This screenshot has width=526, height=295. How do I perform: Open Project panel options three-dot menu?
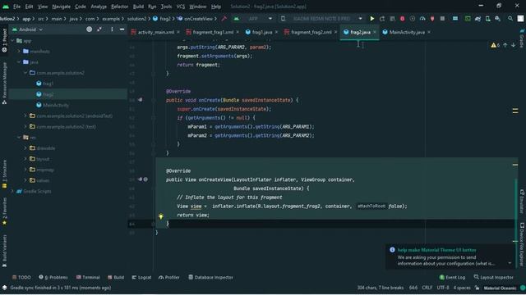tap(112, 29)
